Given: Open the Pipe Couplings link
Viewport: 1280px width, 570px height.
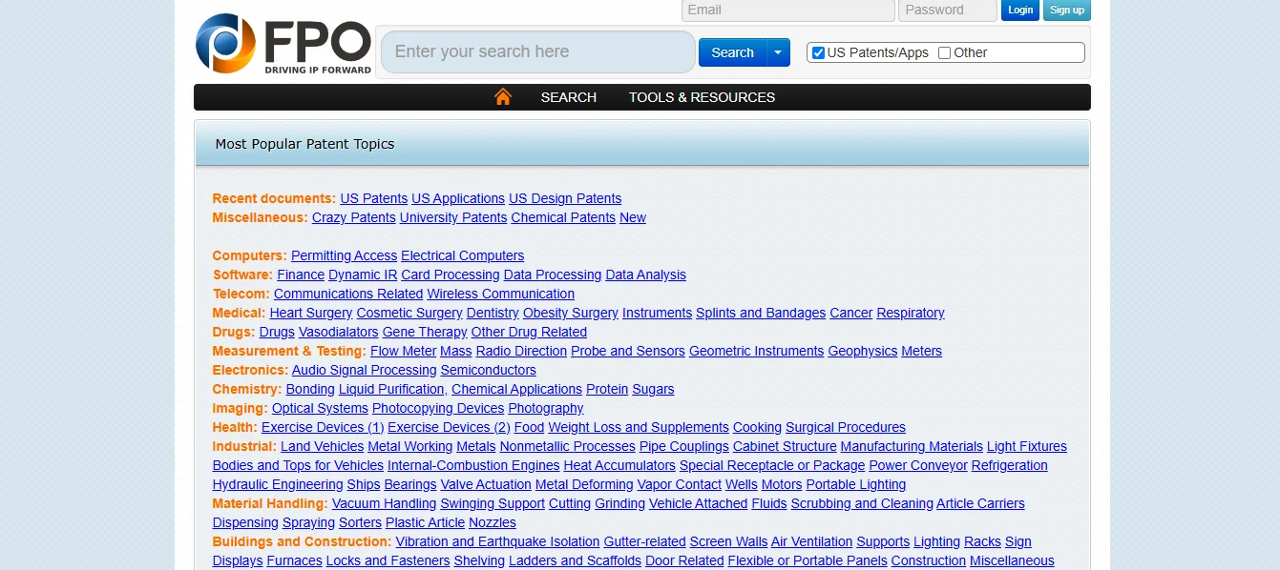Looking at the screenshot, I should pyautogui.click(x=684, y=446).
